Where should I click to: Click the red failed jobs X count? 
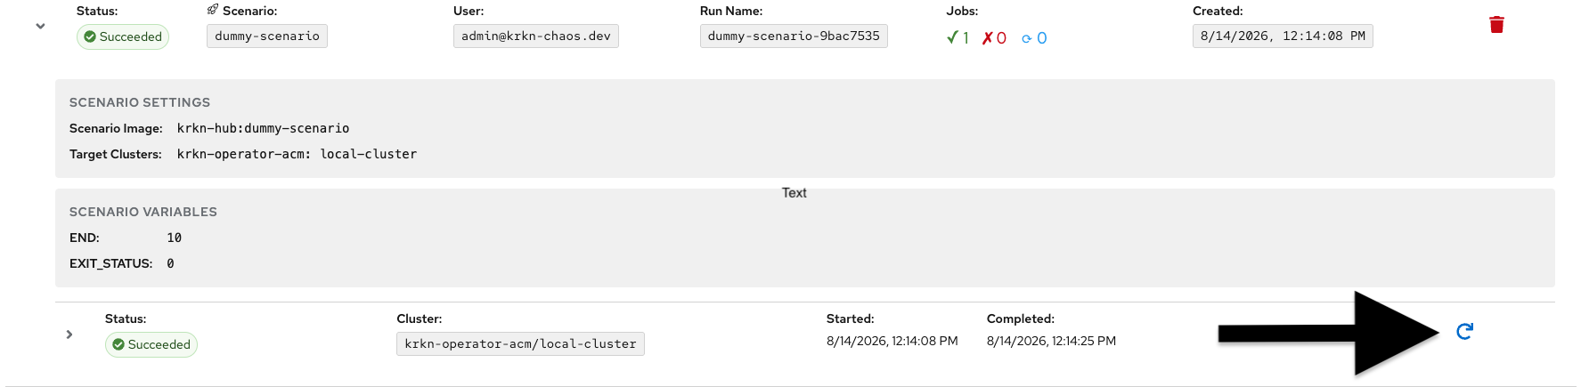pos(994,37)
